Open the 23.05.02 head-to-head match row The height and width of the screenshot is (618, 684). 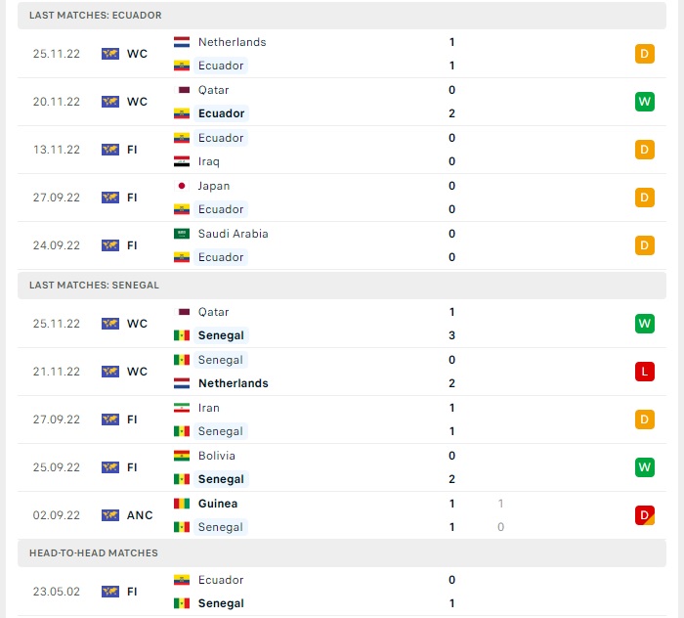342,592
